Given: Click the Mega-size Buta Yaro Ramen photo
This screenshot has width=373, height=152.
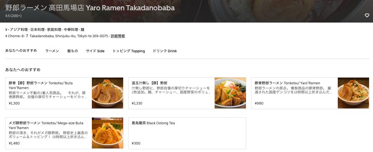Looking at the screenshot, I should pyautogui.click(x=108, y=133).
